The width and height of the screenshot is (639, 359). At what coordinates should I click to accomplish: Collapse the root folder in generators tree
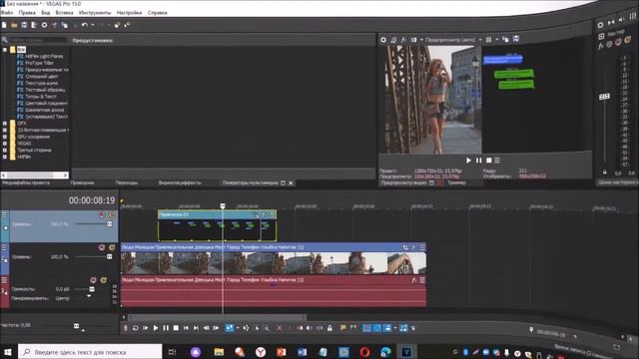click(5, 50)
